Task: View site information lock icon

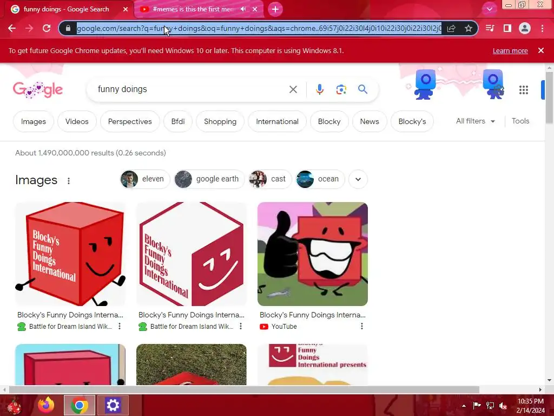Action: (68, 28)
